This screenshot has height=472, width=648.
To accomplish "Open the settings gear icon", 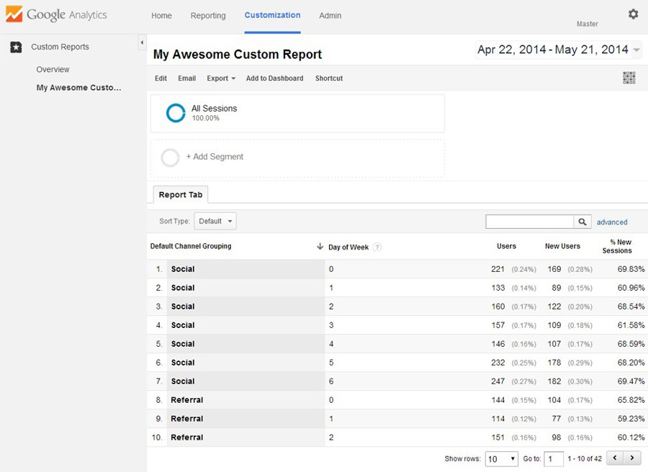I will tap(633, 14).
